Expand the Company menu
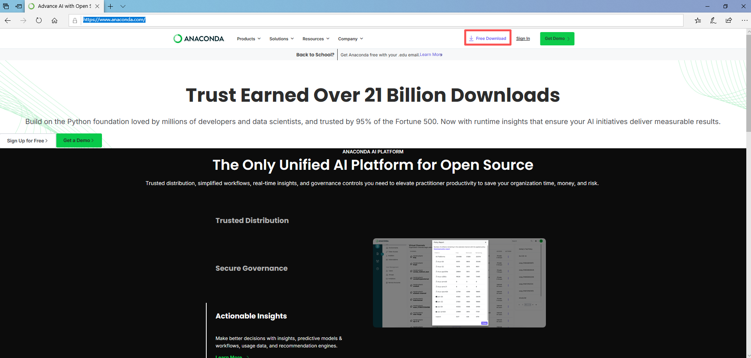Image resolution: width=751 pixels, height=358 pixels. (351, 39)
